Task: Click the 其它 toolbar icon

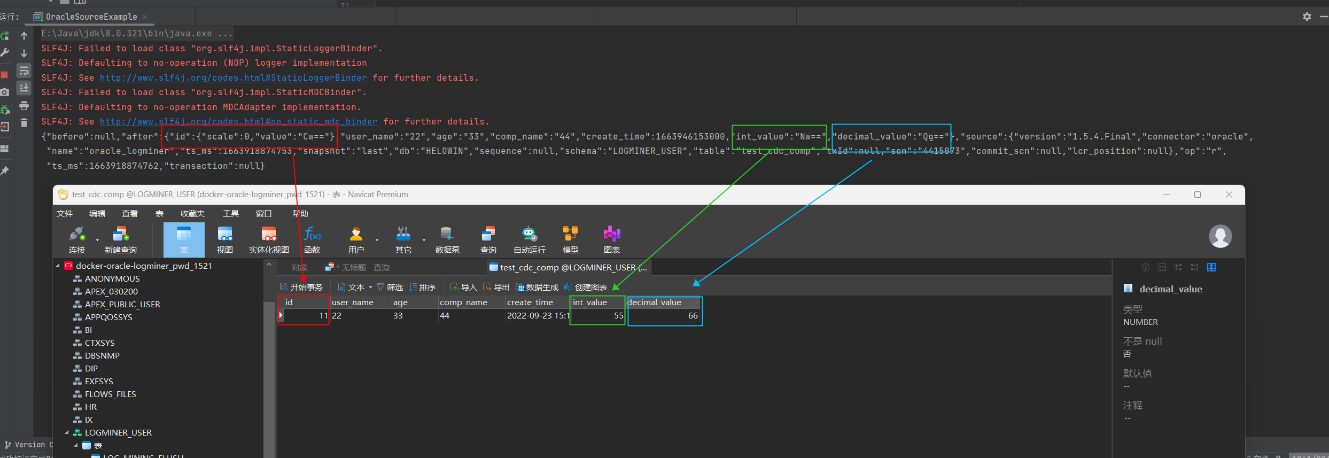Action: 403,240
